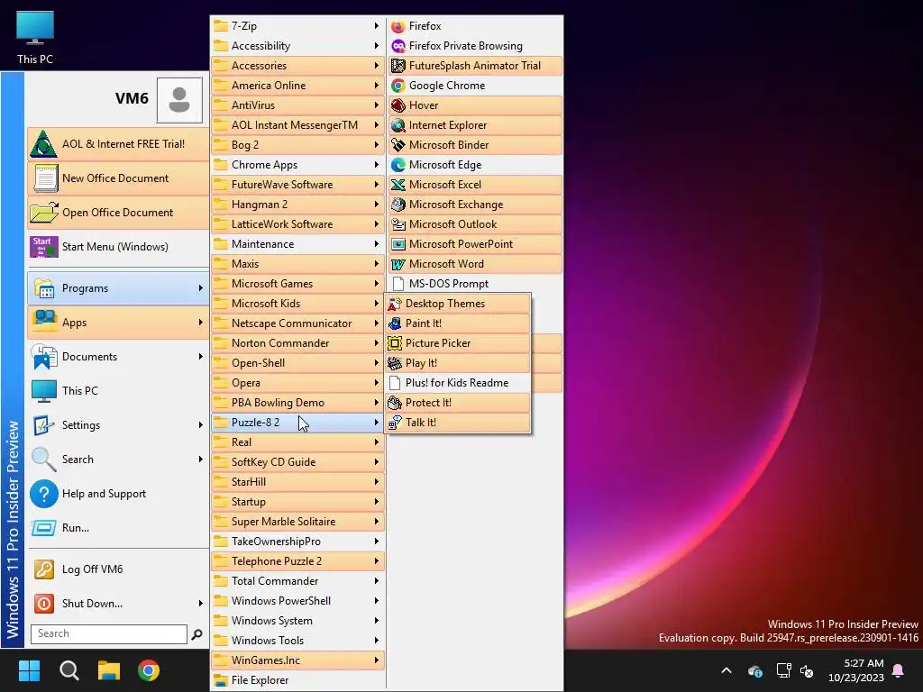The image size is (923, 692).
Task: Open Chrome from the taskbar
Action: pyautogui.click(x=149, y=670)
